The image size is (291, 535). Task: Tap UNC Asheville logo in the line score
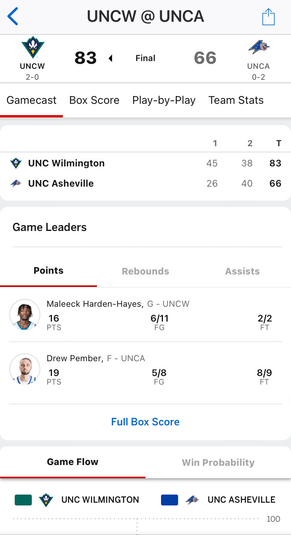[x=16, y=184]
